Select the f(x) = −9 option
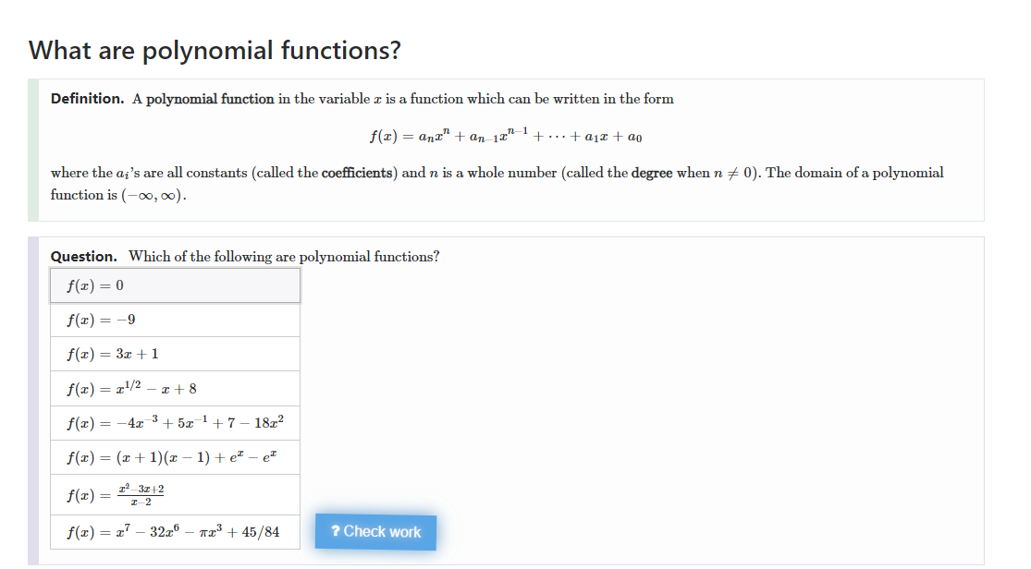This screenshot has width=1031, height=569. [x=175, y=320]
